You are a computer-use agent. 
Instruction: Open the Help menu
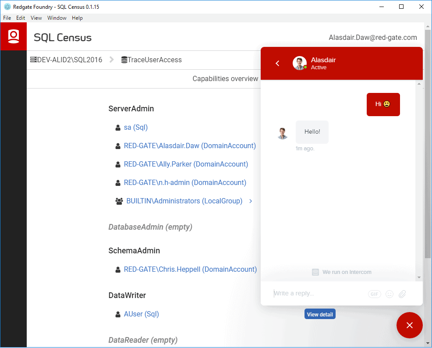[77, 18]
